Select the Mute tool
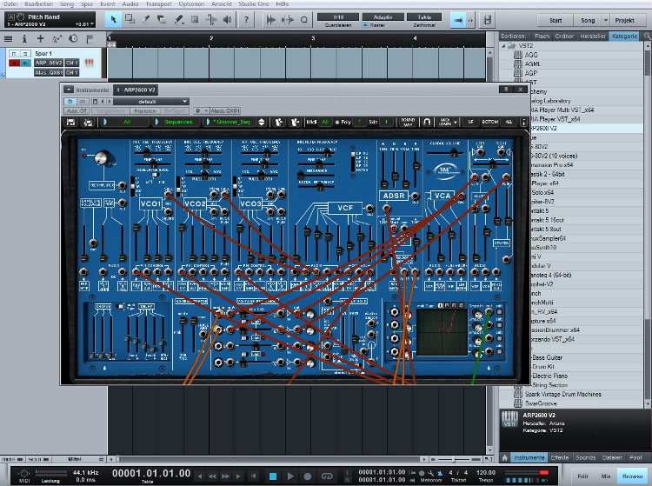Viewport: 652px width, 486px height. tap(195, 19)
